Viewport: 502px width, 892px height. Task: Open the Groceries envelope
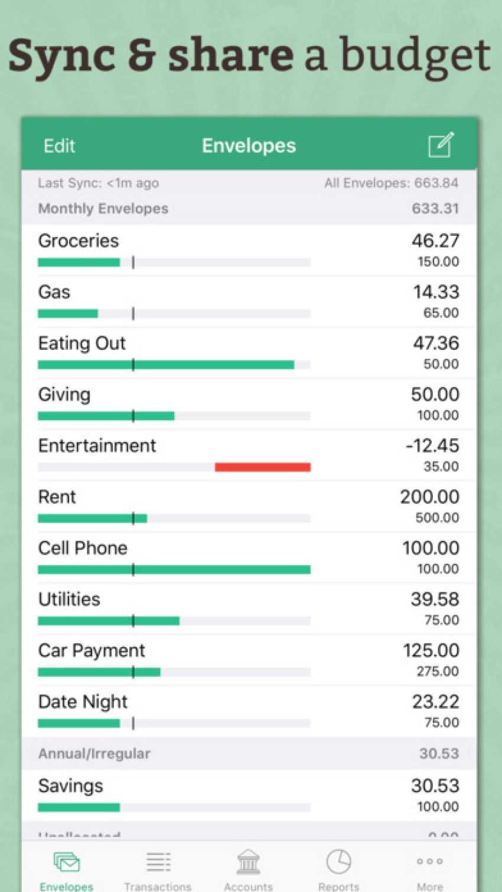[x=248, y=249]
